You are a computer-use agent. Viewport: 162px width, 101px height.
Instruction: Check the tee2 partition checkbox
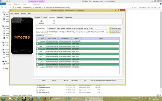38,59
